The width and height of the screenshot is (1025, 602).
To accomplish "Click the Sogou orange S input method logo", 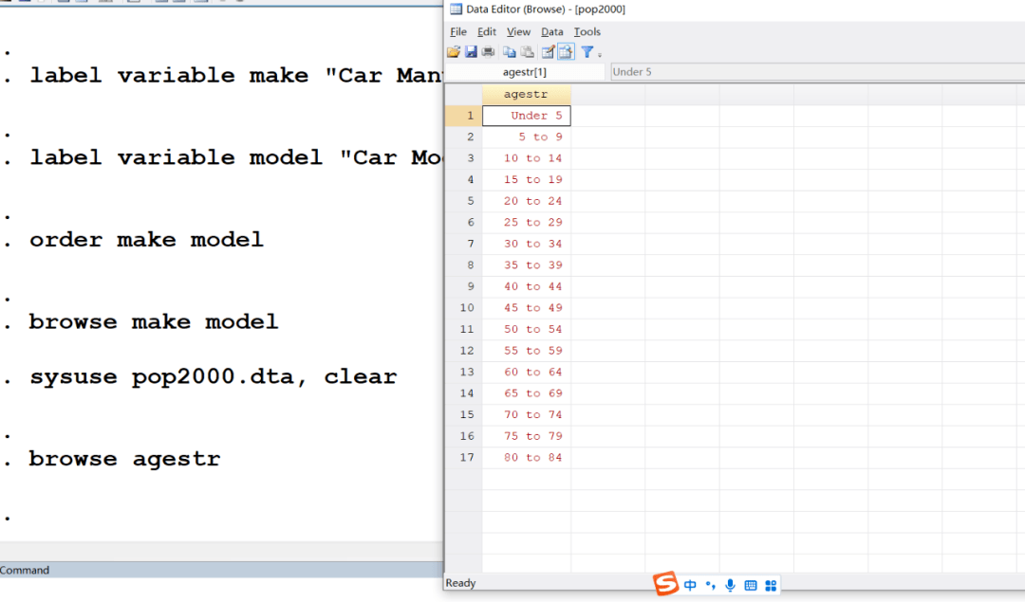I will click(665, 584).
